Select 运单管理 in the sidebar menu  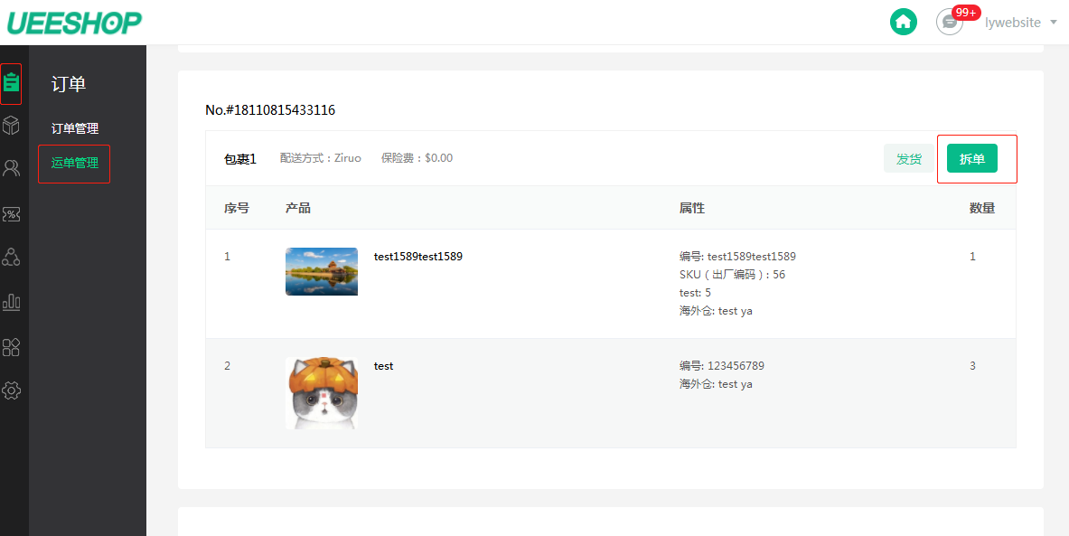click(75, 163)
